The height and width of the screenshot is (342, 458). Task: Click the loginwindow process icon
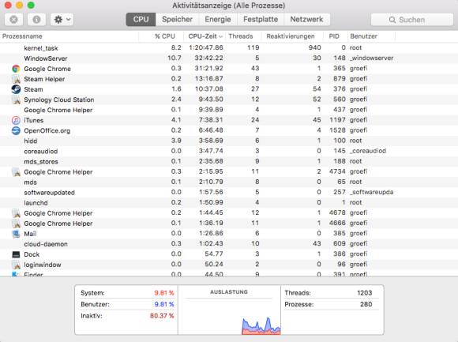[x=16, y=265]
